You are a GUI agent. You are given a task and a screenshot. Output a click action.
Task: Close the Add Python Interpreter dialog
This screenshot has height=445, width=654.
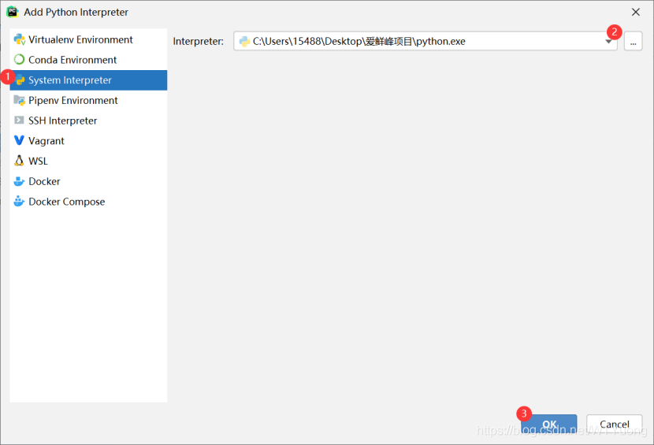[x=636, y=12]
